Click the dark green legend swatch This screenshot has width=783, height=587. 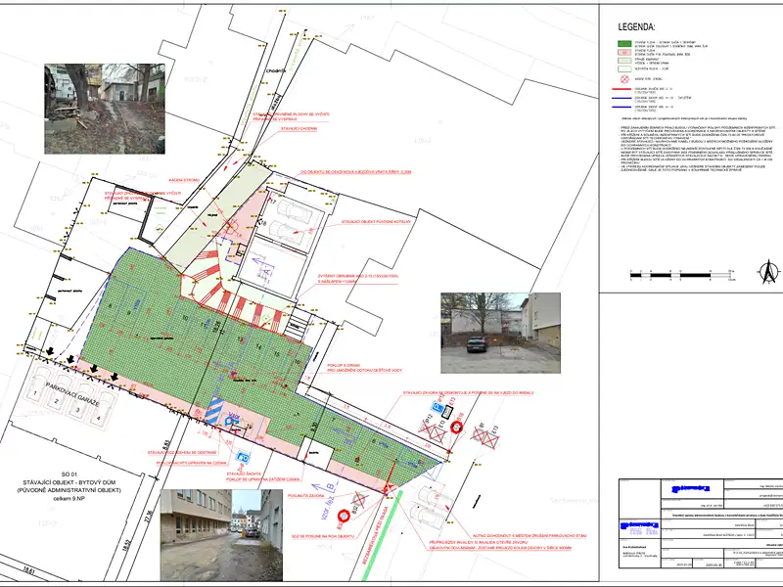(x=624, y=44)
